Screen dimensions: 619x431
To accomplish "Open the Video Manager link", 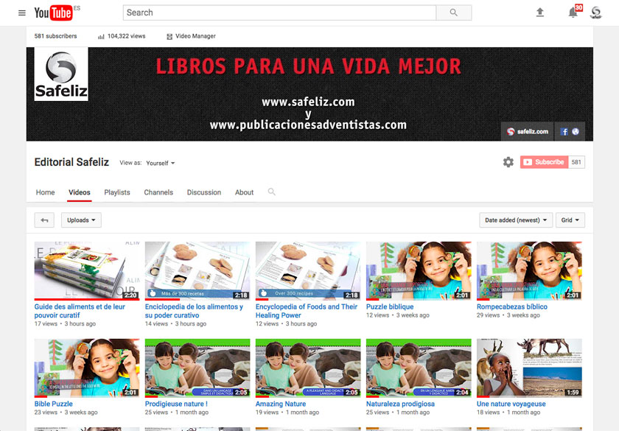I will coord(191,36).
